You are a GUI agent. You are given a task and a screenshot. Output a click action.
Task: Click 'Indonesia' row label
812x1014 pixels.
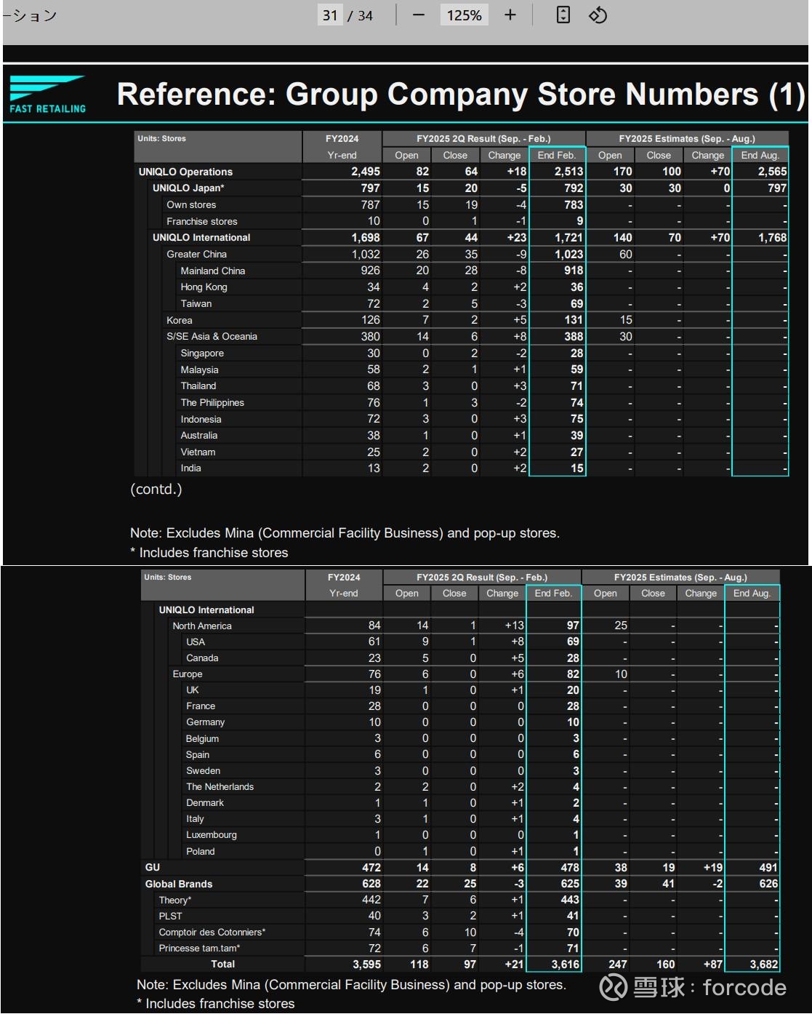(201, 419)
